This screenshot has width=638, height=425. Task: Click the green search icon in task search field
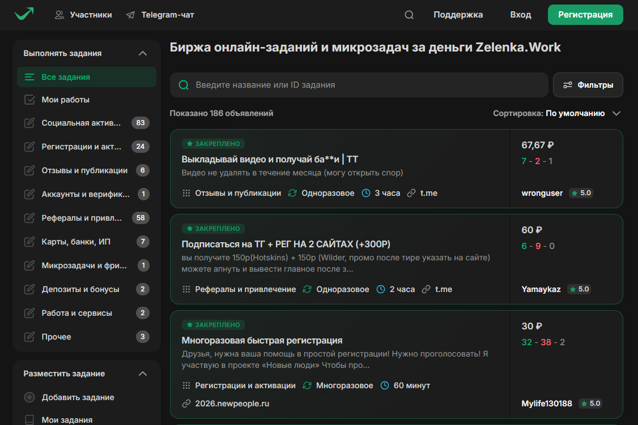point(184,85)
